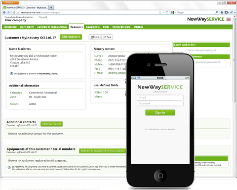The width and height of the screenshot is (237, 190).
Task: Switch language via the flag icon
Action: point(229,19)
